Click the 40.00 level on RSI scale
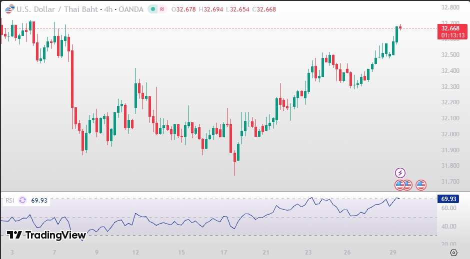 [x=448, y=226]
